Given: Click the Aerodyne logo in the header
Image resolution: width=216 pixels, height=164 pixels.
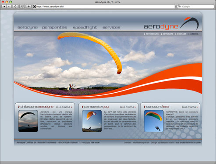Looking at the screenshot, I should pos(171,24).
